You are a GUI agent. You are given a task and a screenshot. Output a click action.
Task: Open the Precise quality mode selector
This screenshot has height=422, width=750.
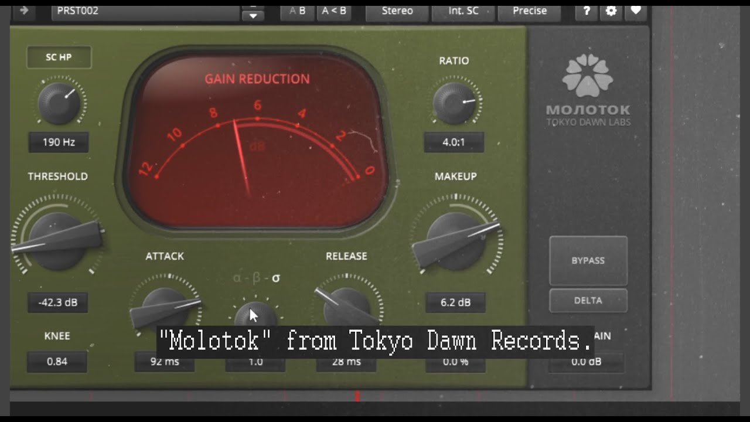[530, 11]
